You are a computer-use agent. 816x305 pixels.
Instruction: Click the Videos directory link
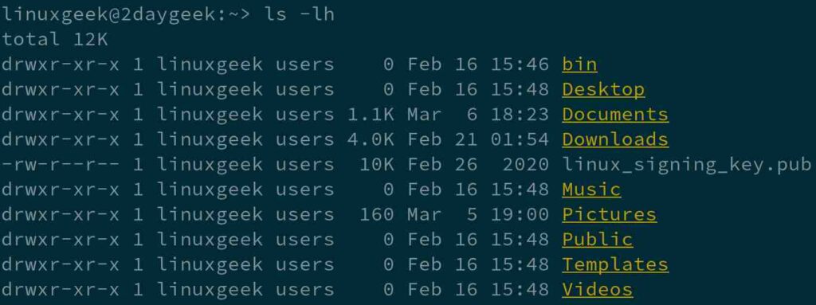pyautogui.click(x=598, y=289)
